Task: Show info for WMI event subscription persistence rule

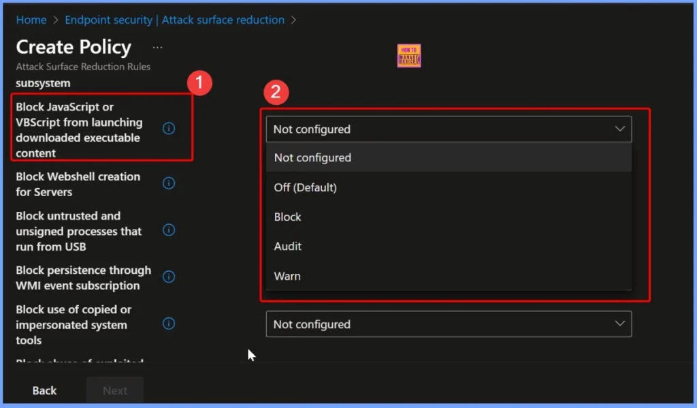Action: pyautogui.click(x=169, y=277)
